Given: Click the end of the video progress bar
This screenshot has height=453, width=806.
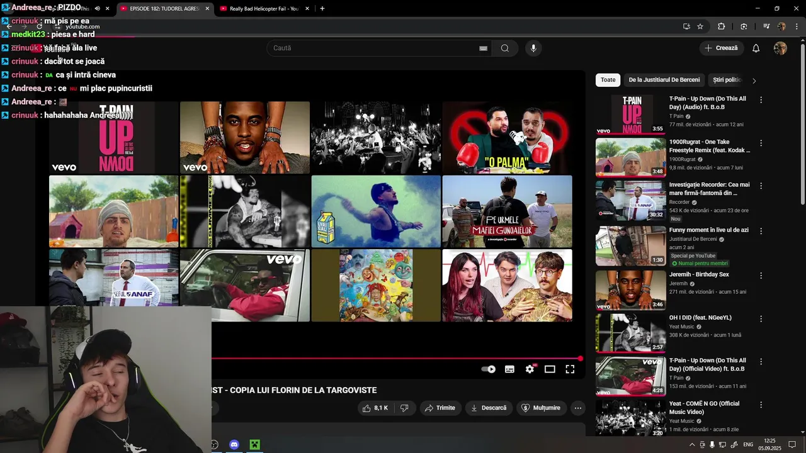Looking at the screenshot, I should (579, 359).
